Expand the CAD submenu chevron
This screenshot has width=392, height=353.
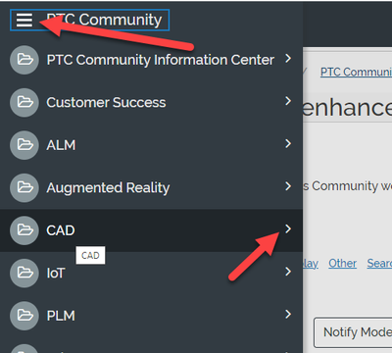pos(288,228)
